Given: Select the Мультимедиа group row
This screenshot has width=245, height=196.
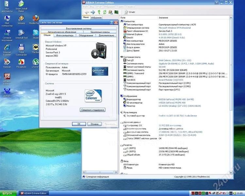Looking at the screenshot, I should pos(129,112).
